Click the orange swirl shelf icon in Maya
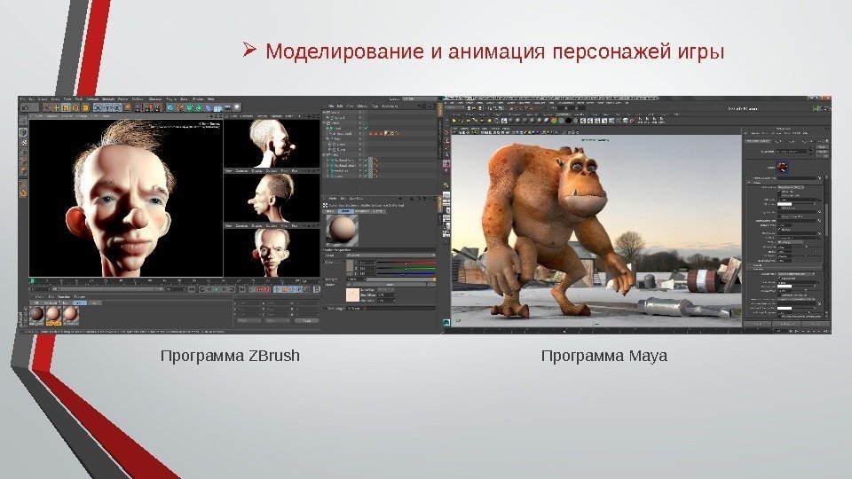 point(554,121)
